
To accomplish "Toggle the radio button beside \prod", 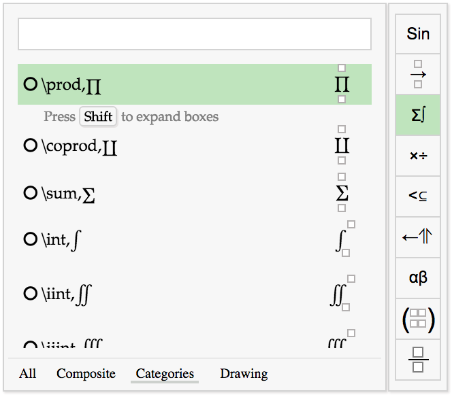I will (30, 84).
